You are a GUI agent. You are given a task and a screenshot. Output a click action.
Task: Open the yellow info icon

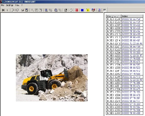[x=88, y=10]
